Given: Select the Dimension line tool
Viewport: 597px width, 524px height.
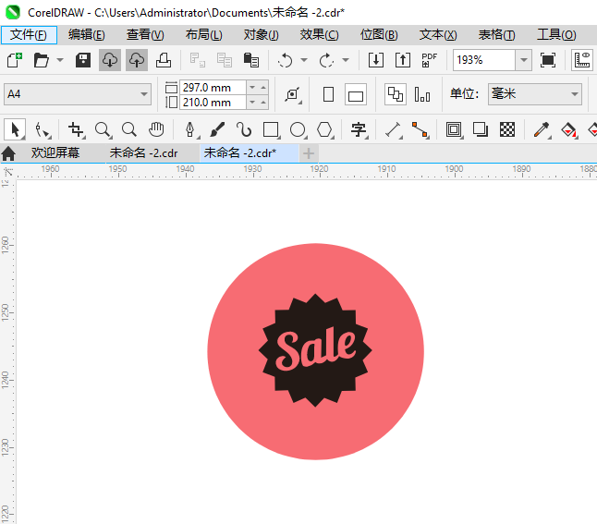Looking at the screenshot, I should pyautogui.click(x=394, y=130).
